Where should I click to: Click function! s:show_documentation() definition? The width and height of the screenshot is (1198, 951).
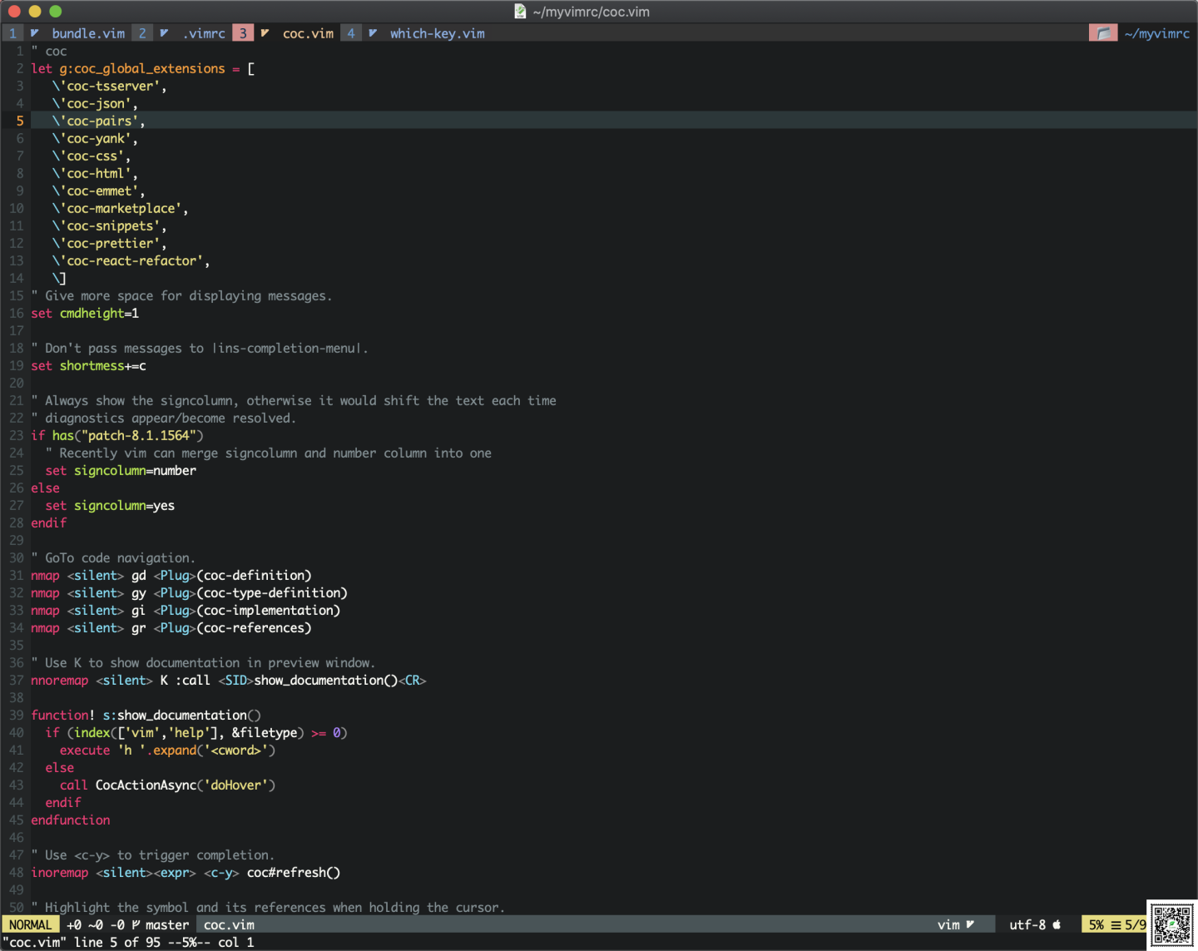(x=146, y=715)
